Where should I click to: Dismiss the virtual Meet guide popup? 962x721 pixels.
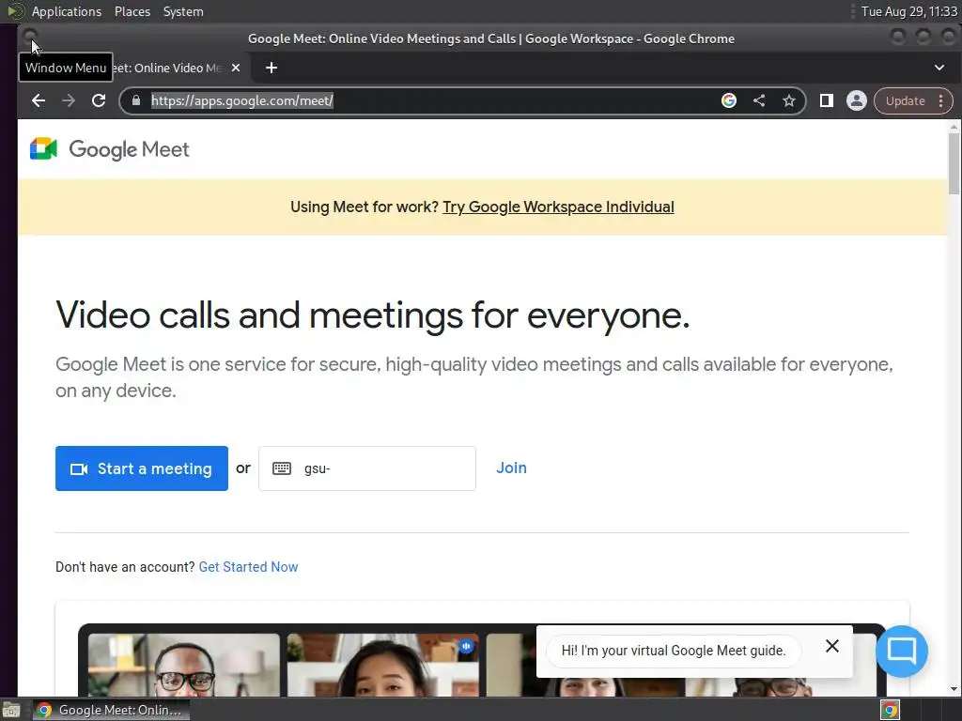tap(832, 646)
